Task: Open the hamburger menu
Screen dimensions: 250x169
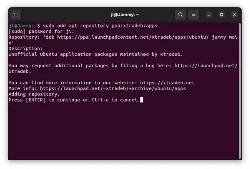Action: click(194, 15)
